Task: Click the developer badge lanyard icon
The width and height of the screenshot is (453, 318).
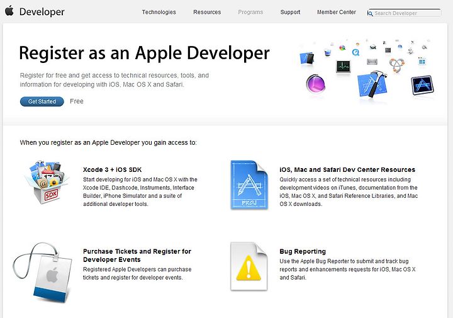Action: [43, 273]
